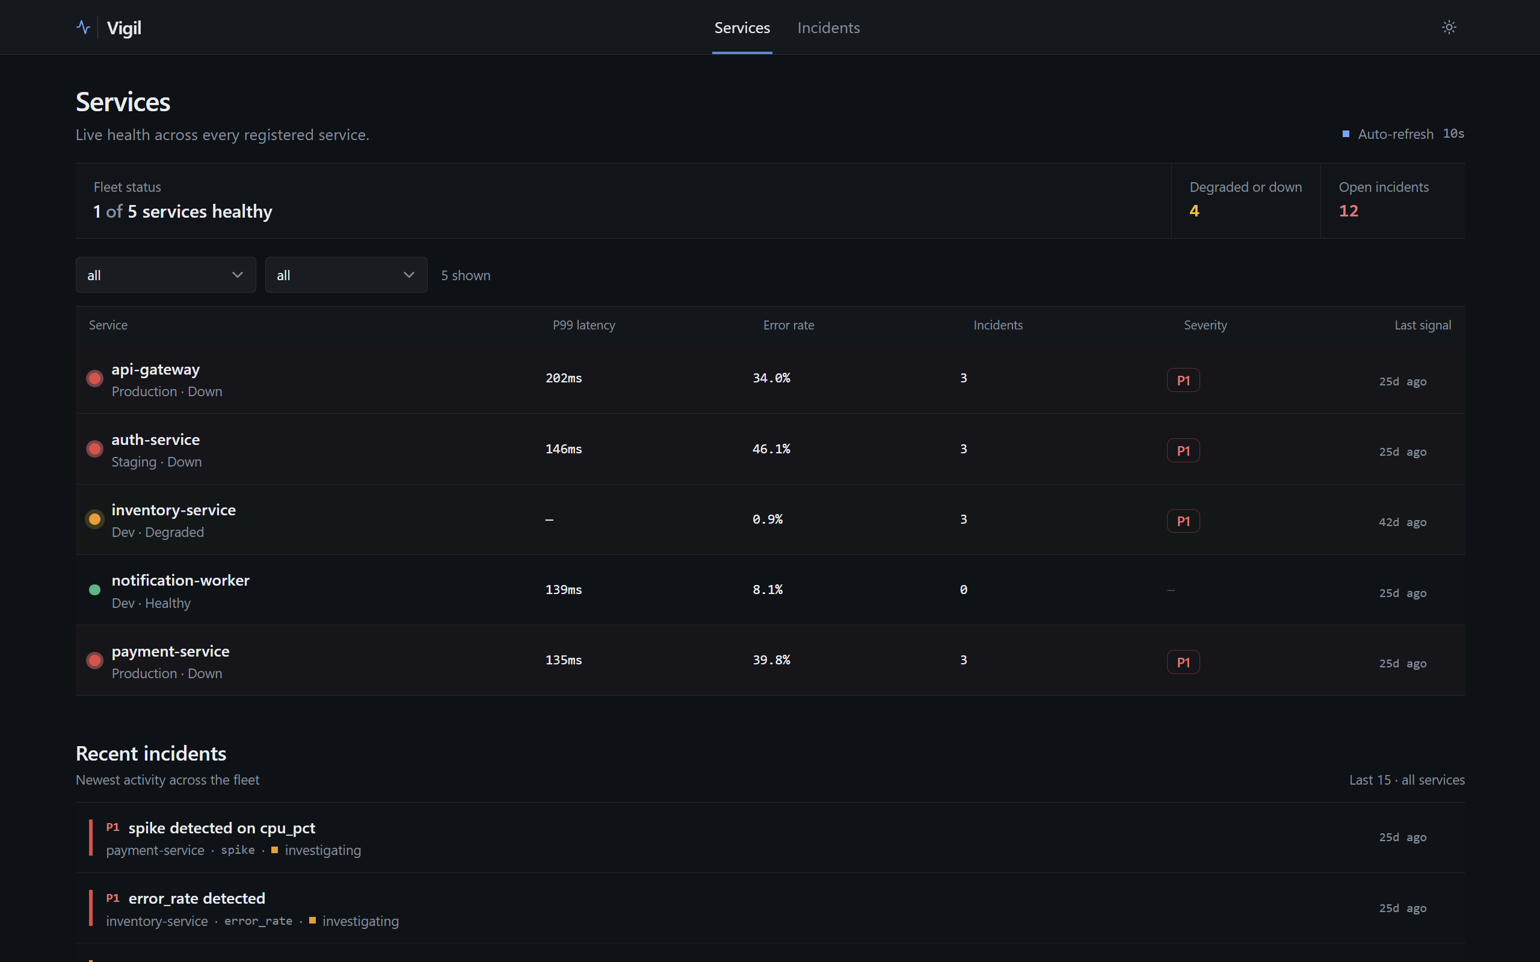Click the 202ms latency value

pos(563,378)
